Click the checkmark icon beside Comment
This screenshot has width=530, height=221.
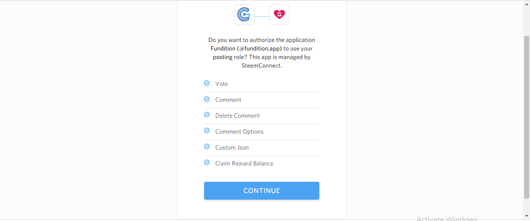tap(207, 99)
